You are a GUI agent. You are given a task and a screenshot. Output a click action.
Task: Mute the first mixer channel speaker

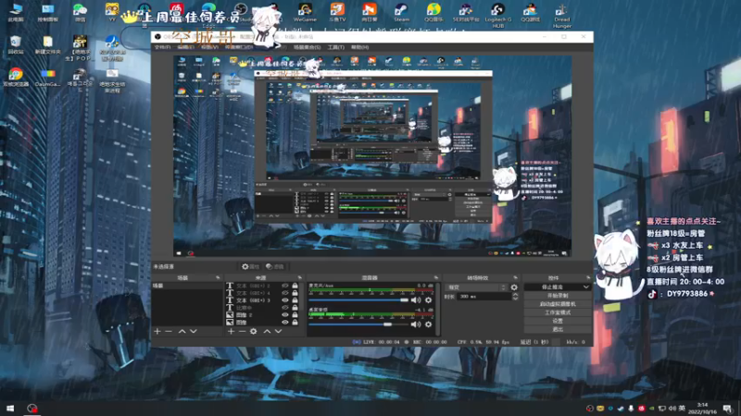[x=415, y=300]
